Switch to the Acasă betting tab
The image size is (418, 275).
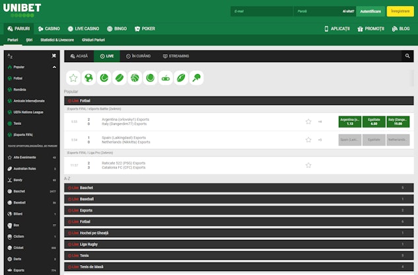[x=79, y=56]
